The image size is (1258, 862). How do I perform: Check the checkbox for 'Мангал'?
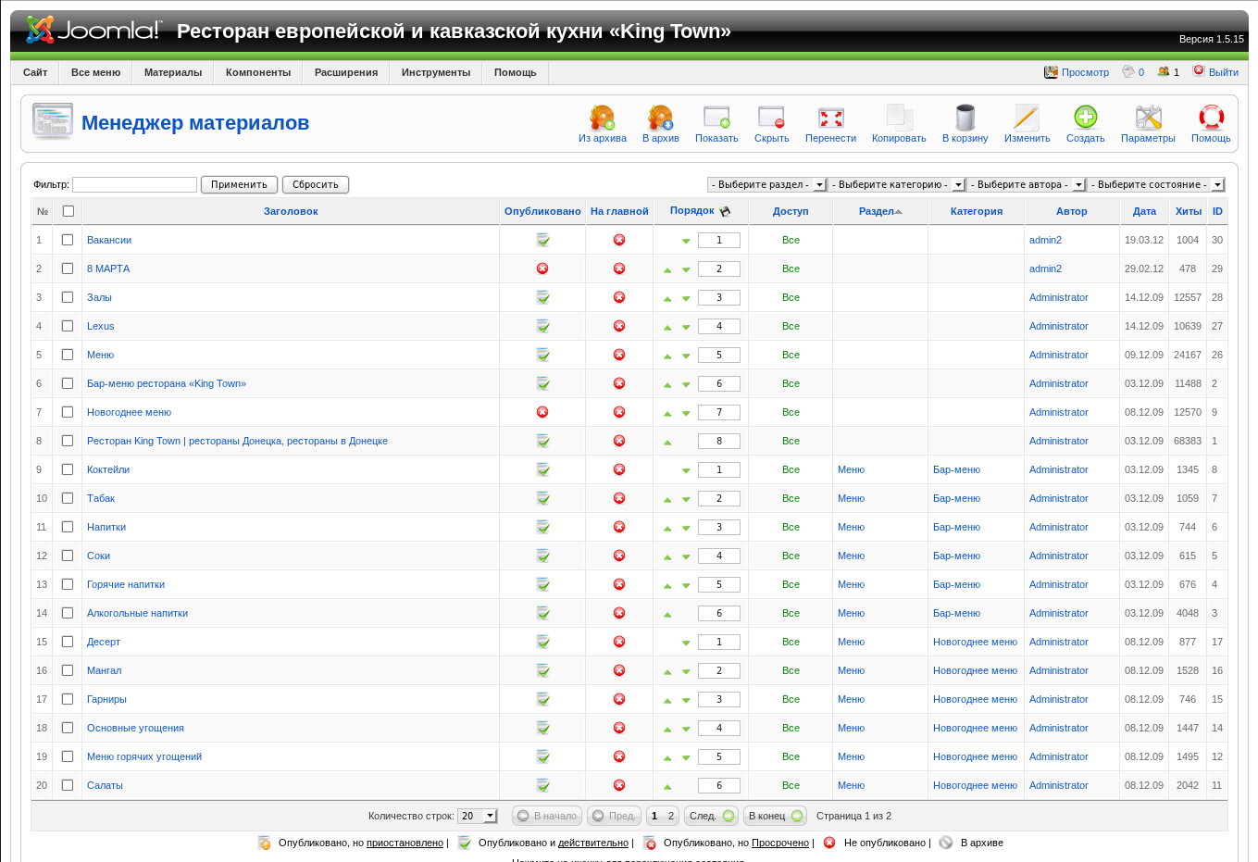[68, 670]
